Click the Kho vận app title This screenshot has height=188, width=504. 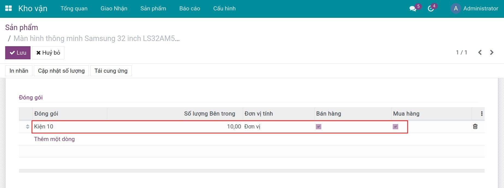click(x=33, y=8)
